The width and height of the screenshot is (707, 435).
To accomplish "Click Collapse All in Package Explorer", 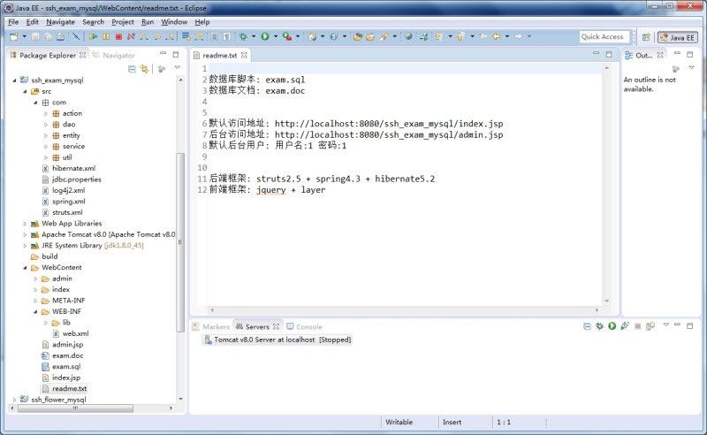I will click(x=133, y=68).
